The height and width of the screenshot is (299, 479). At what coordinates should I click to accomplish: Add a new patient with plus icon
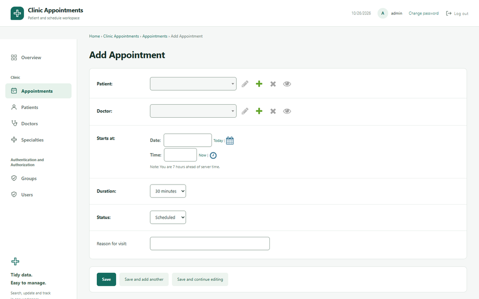[x=259, y=84]
